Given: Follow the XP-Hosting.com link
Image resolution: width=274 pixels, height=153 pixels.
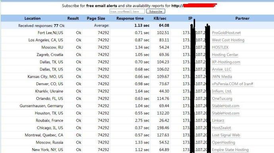Looking at the screenshot, I should pos(226,62).
